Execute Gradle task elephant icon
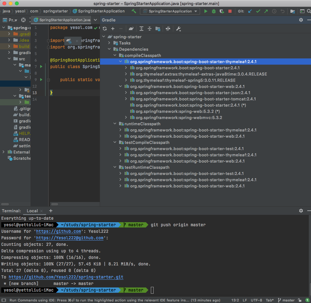The image size is (311, 303). (131, 29)
